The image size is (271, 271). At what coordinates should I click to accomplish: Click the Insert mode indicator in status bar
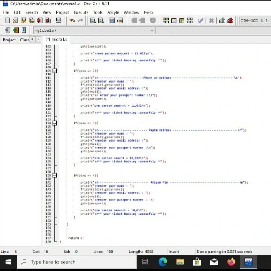tap(174, 252)
